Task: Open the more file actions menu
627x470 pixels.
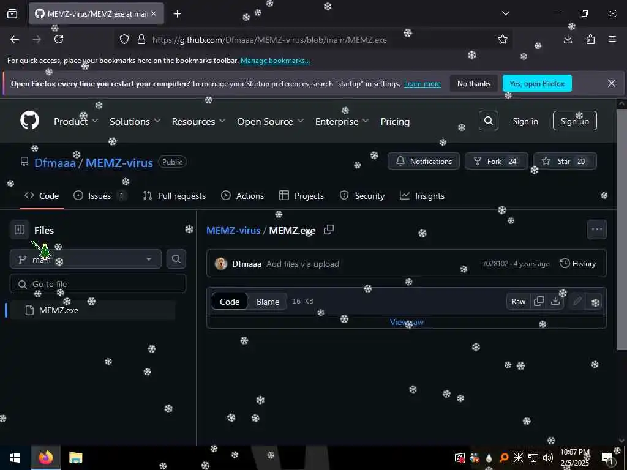Action: [596, 229]
